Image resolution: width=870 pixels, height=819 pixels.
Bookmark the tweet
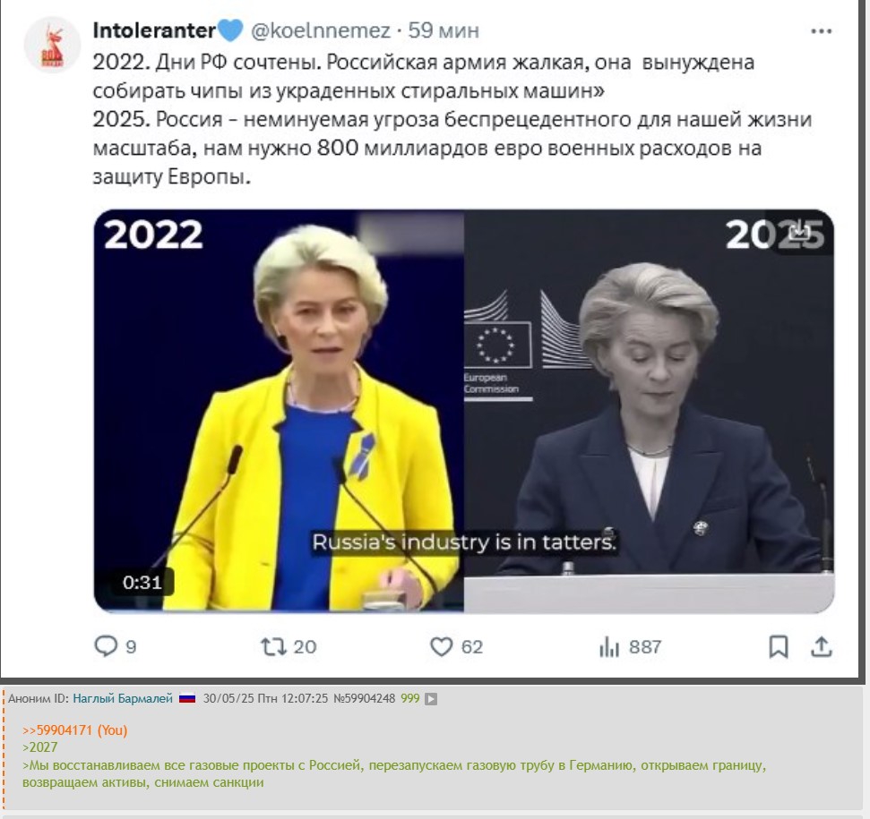779,646
